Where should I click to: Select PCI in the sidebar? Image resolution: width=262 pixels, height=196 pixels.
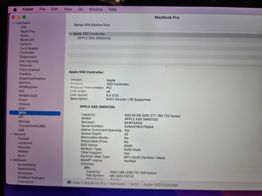[x=21, y=91]
